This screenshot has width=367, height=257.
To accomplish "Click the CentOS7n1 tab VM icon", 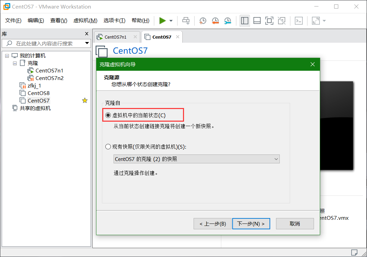I will [x=100, y=37].
